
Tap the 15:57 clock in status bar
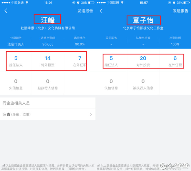(144, 3)
